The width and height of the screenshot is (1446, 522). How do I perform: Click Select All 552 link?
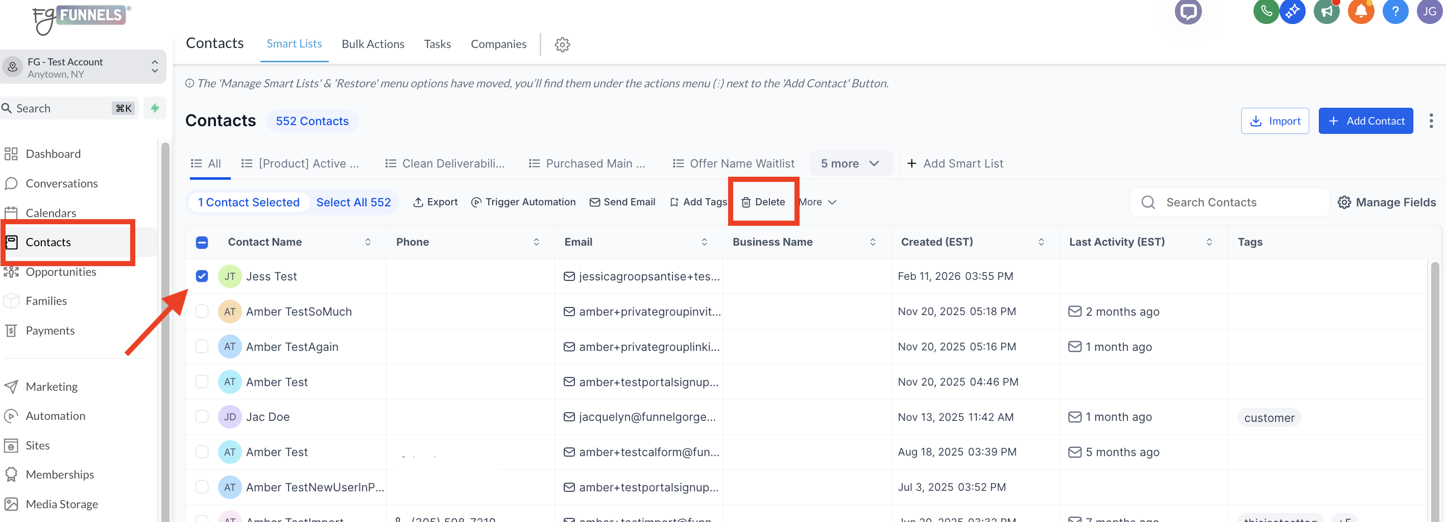[354, 202]
